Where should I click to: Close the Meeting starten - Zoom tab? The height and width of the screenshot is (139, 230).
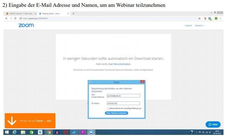click(x=68, y=14)
